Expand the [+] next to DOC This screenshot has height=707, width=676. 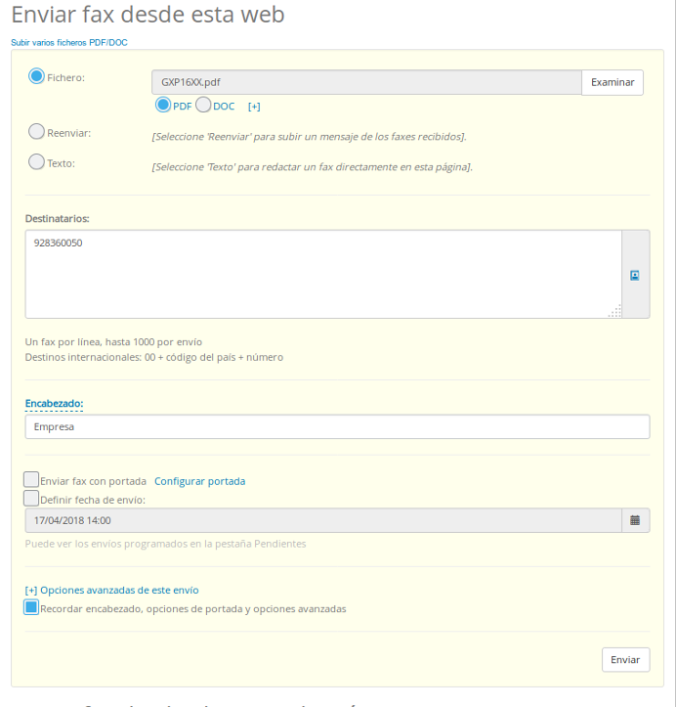pyautogui.click(x=254, y=106)
